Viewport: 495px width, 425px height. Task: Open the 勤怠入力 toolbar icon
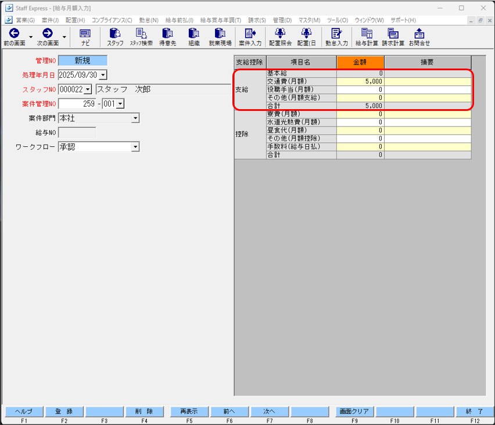coord(336,37)
